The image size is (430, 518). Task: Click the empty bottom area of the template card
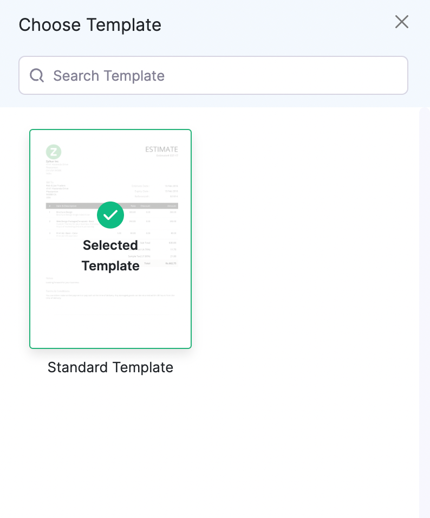[110, 325]
